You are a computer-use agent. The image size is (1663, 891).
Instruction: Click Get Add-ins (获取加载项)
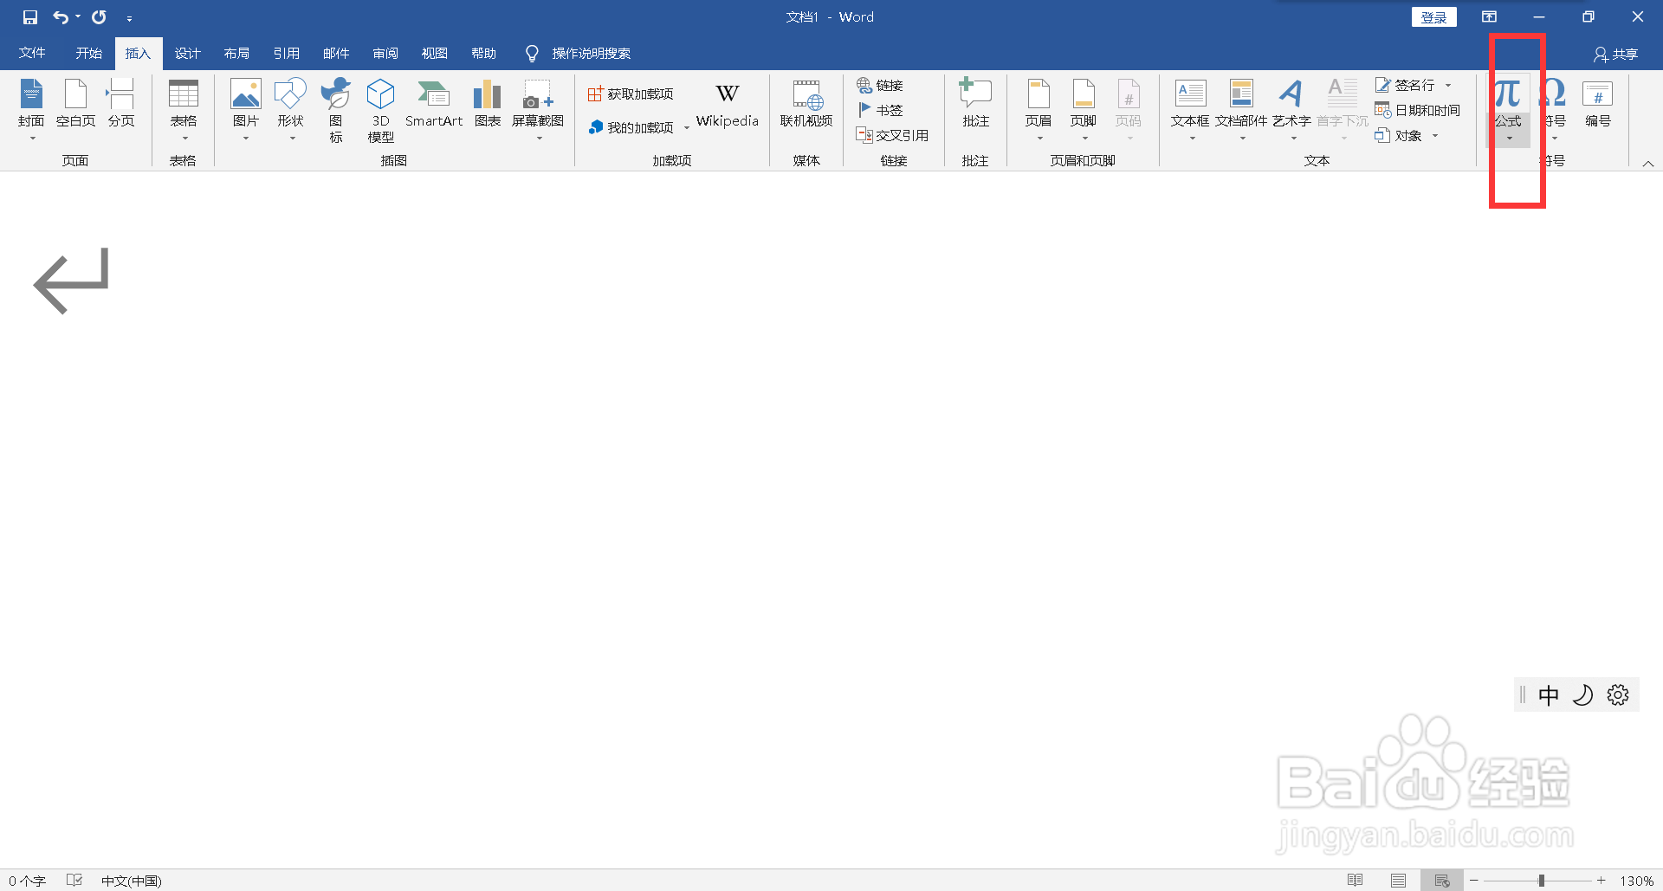point(631,94)
